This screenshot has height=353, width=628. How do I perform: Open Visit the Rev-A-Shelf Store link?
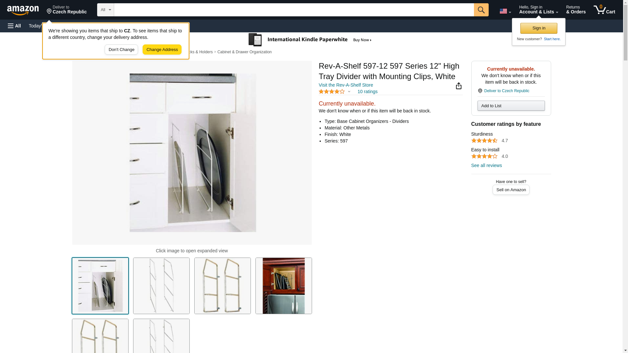(346, 85)
